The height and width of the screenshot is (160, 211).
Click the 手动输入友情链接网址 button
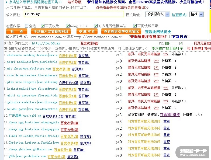pyautogui.click(x=51, y=32)
